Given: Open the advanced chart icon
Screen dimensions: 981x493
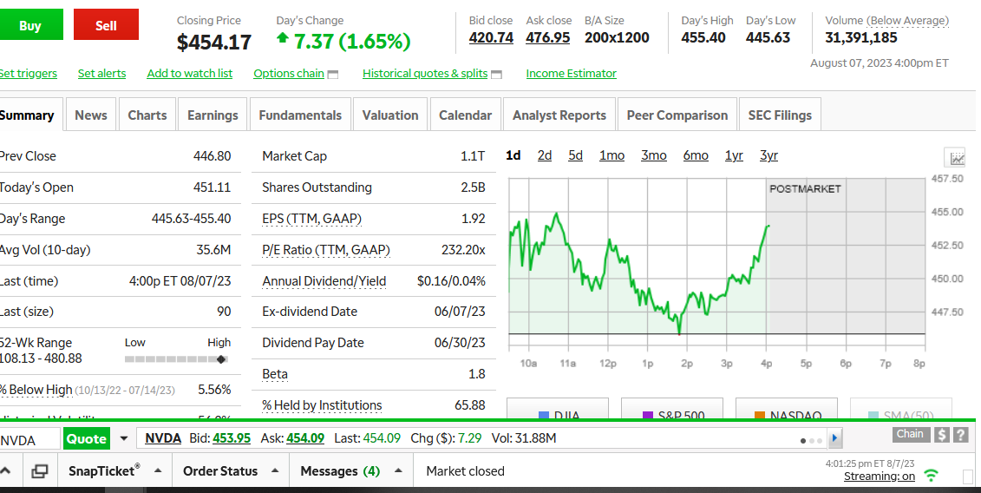Looking at the screenshot, I should 957,158.
